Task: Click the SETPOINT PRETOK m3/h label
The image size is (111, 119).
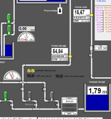Action: 46,71
